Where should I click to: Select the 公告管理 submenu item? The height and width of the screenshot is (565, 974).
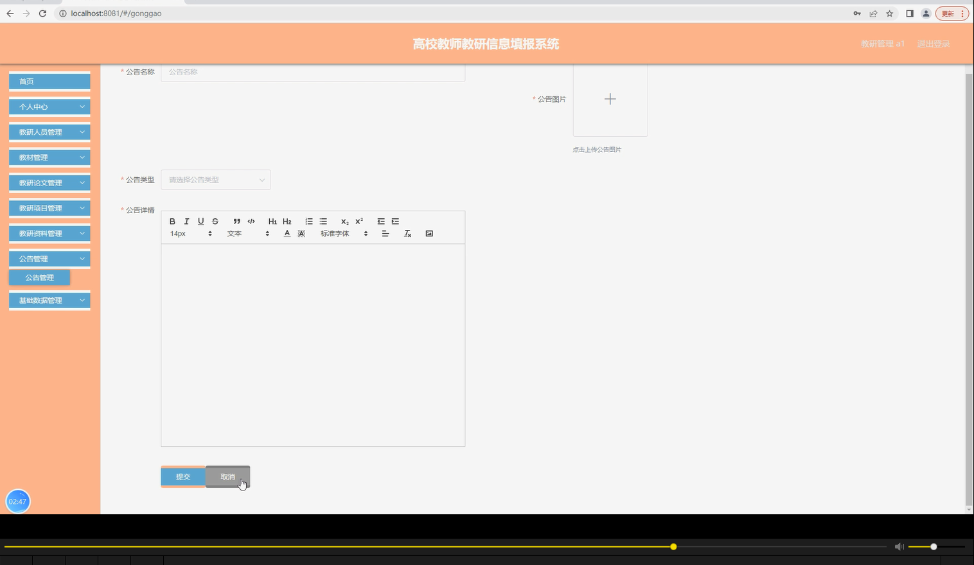39,277
